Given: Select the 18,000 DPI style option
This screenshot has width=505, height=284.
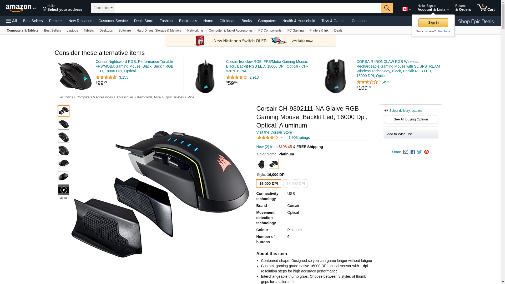Looking at the screenshot, I should (x=295, y=184).
